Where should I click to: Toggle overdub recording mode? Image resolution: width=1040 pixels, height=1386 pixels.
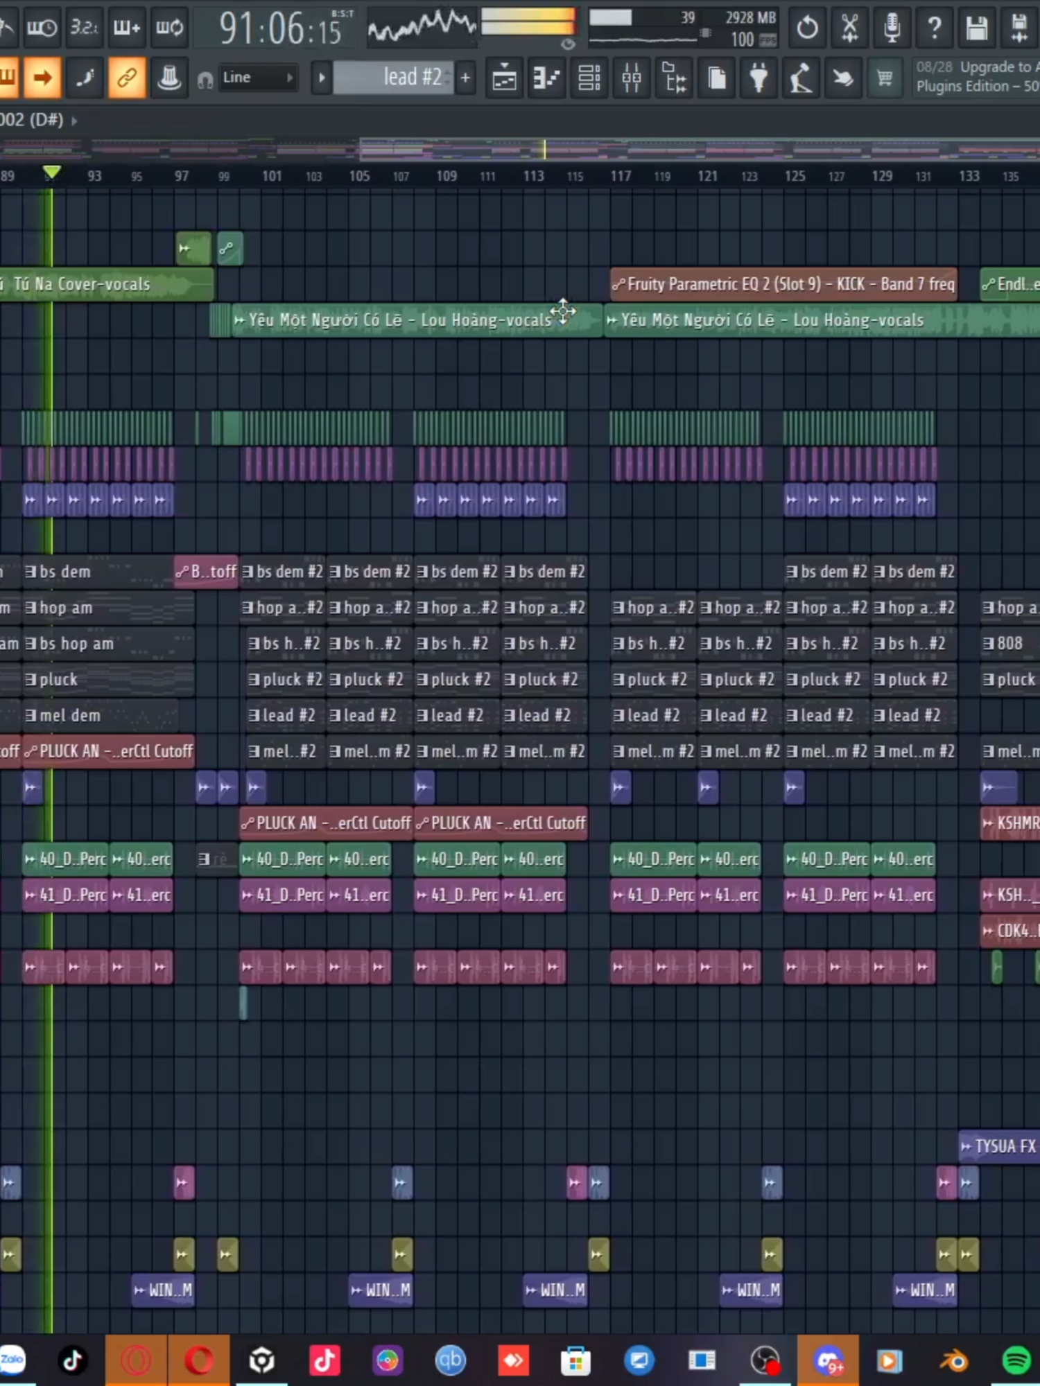tap(126, 28)
